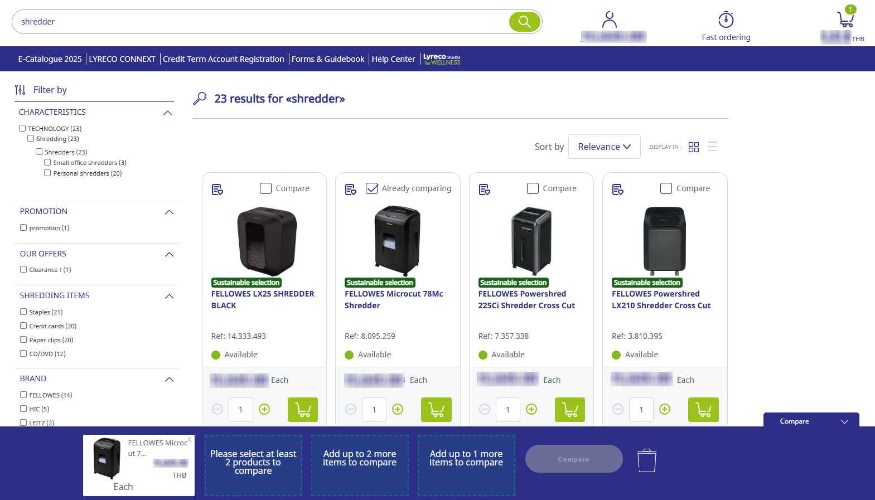The height and width of the screenshot is (500, 875).
Task: Check Staples (21) shredding filter
Action: pyautogui.click(x=23, y=312)
